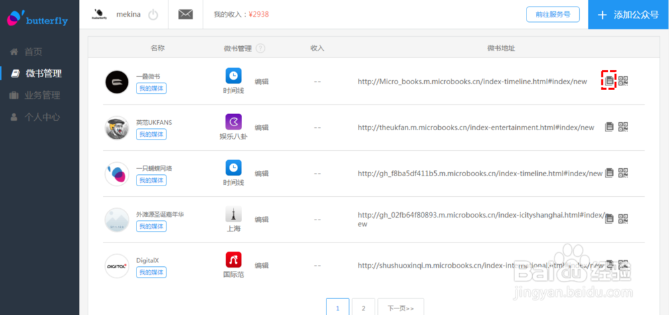
Task: Open the mail envelope icon
Action: 185,15
